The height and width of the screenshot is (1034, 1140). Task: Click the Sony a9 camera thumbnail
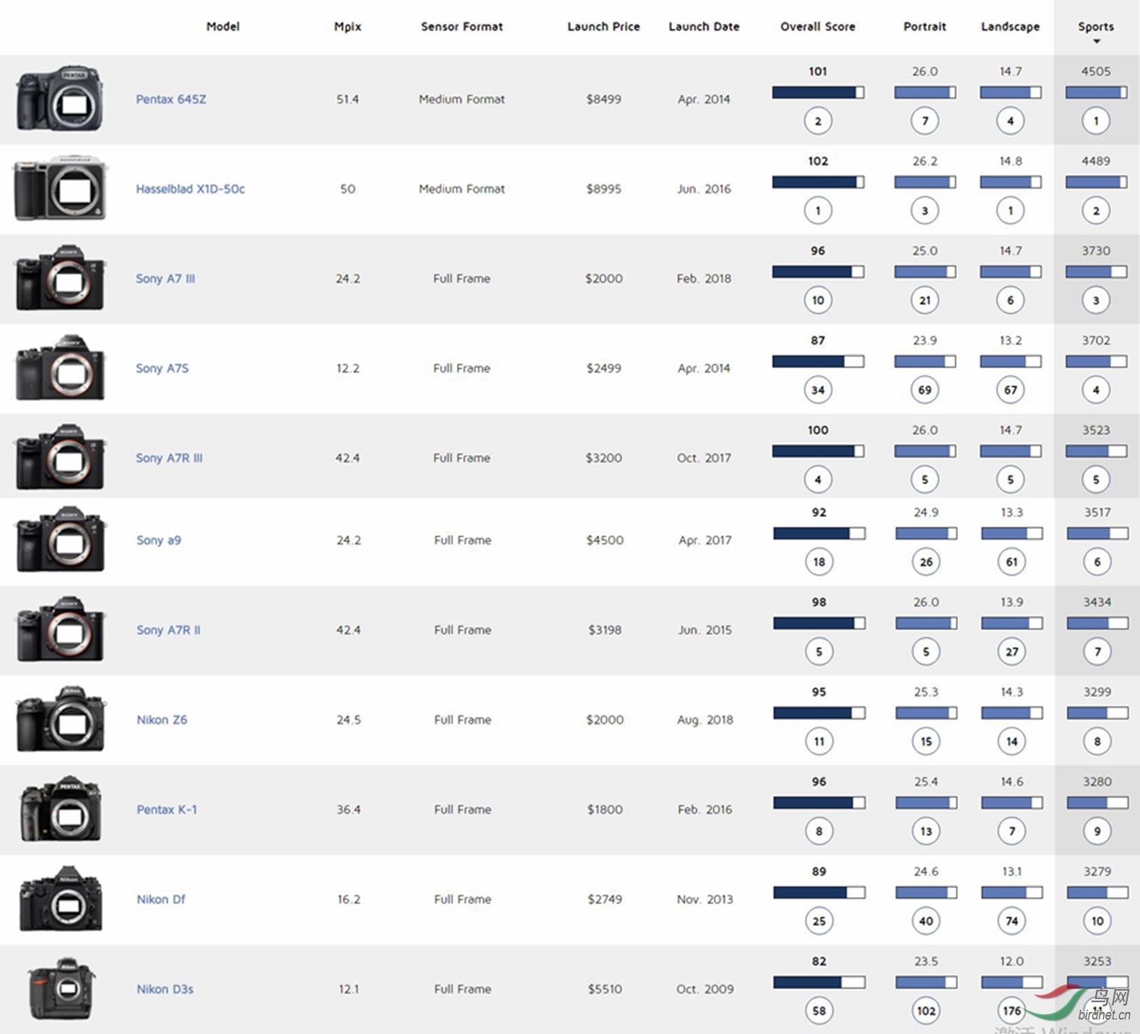point(61,540)
